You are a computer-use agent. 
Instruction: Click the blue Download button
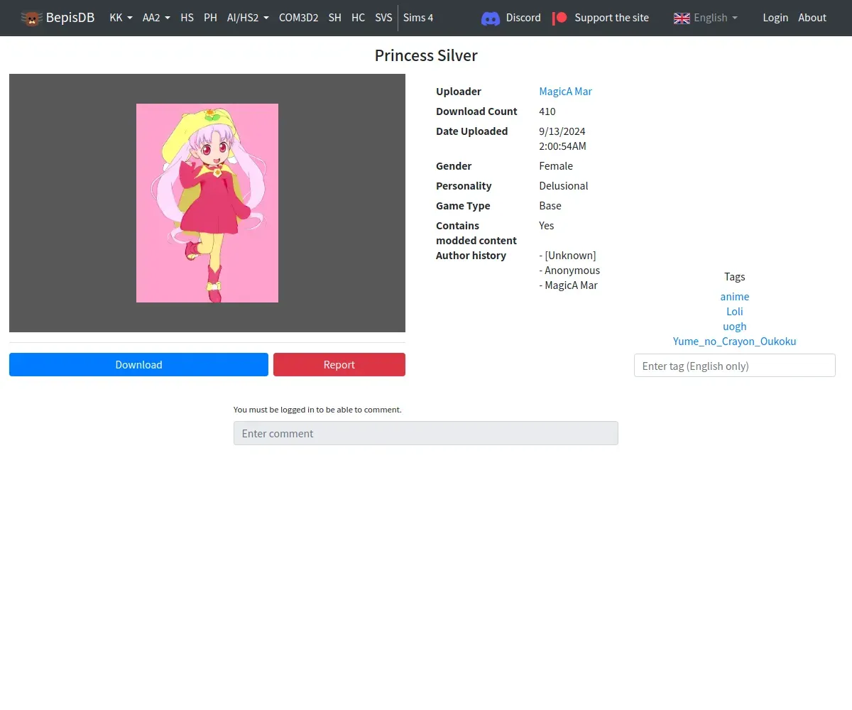tap(138, 364)
